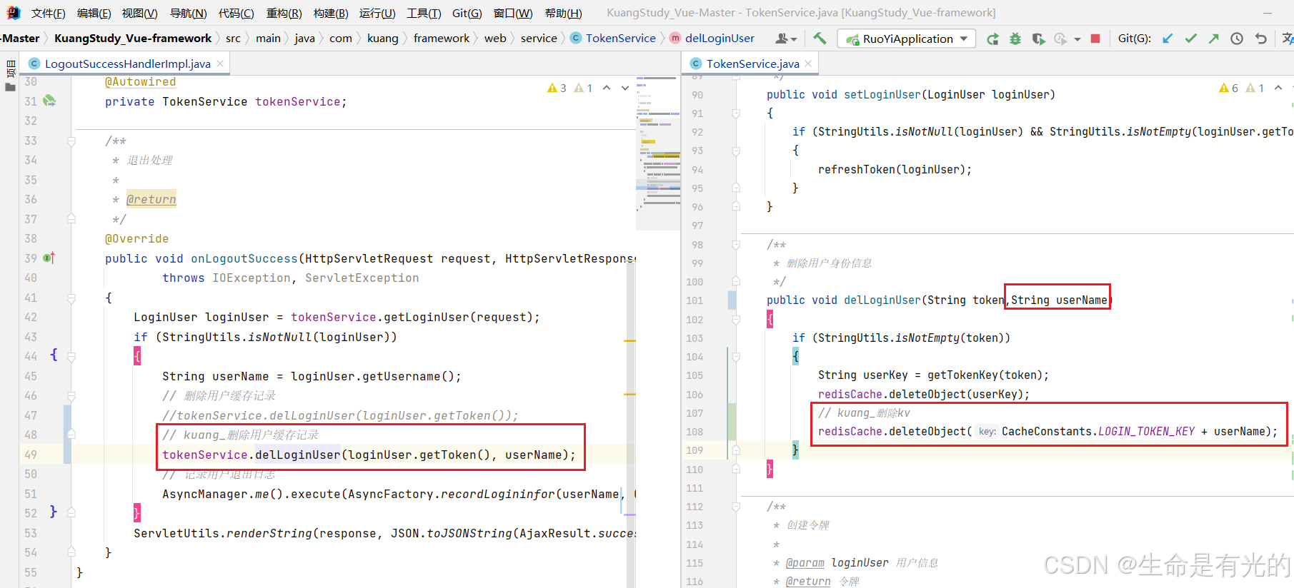Collapse method body fold at line 41

71,298
